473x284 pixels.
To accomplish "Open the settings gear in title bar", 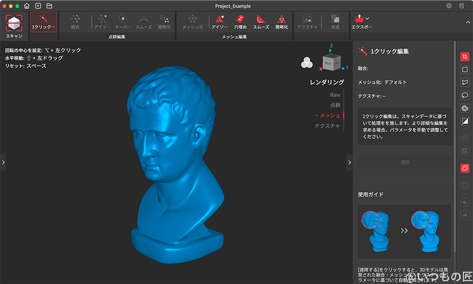I will pyautogui.click(x=449, y=6).
